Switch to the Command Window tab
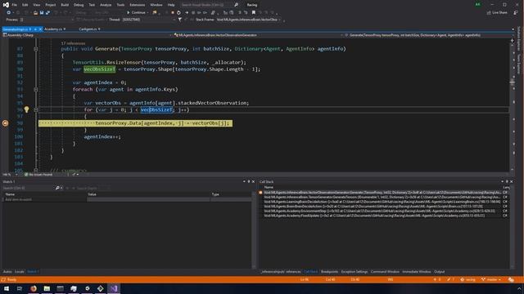 [x=385, y=272]
